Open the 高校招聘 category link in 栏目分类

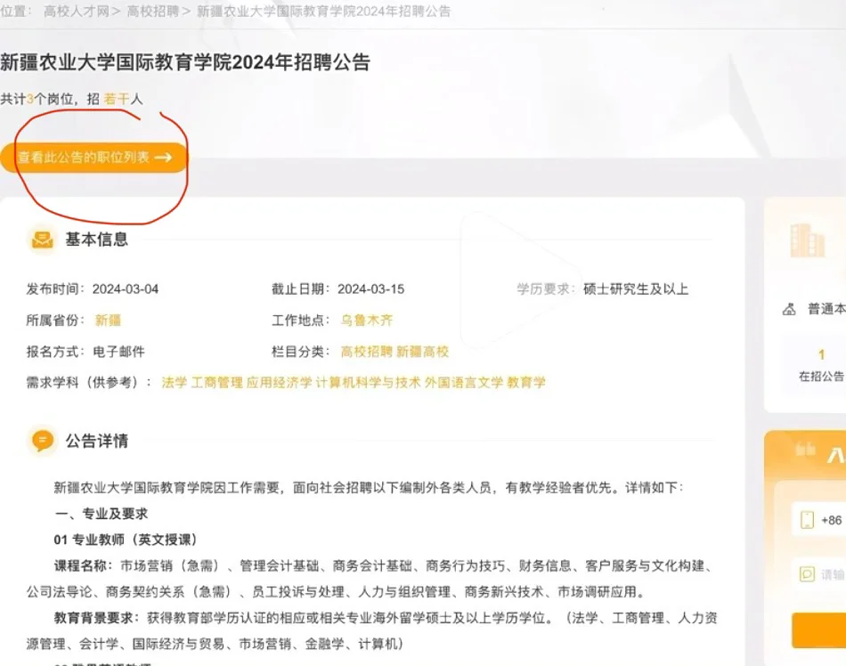(366, 352)
